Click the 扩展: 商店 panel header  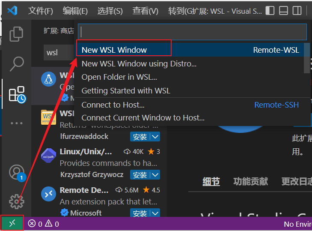[59, 31]
